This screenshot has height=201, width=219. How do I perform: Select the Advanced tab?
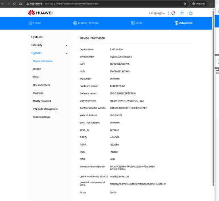point(184,23)
